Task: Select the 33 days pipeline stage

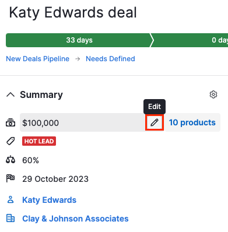Action: point(78,40)
